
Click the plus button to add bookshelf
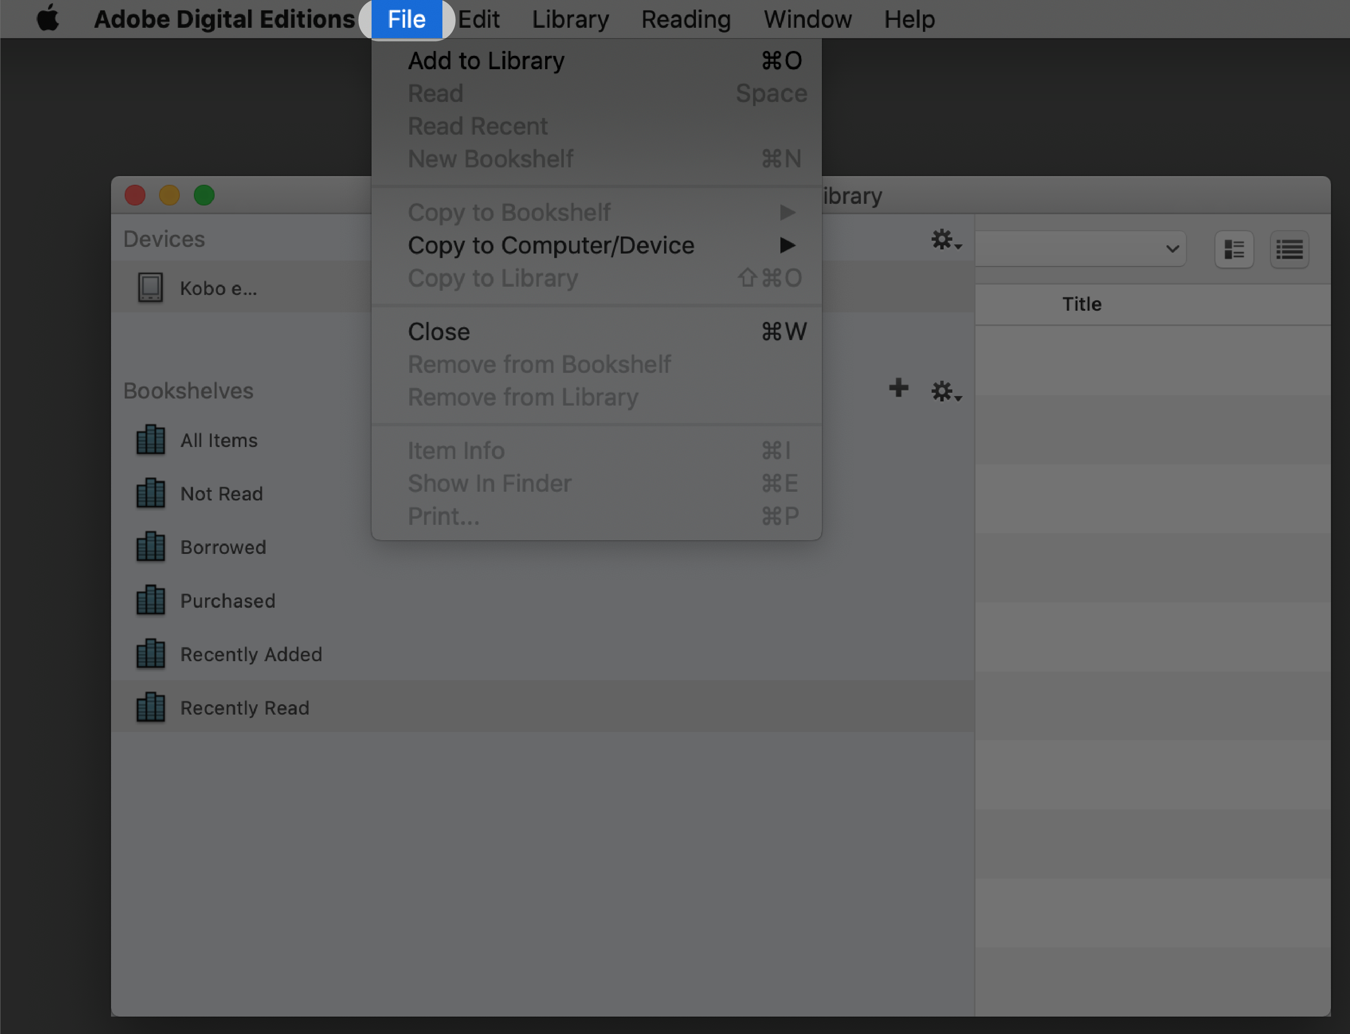(x=898, y=389)
